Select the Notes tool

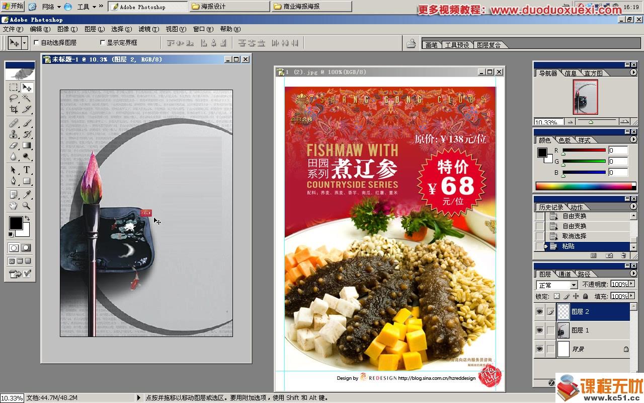pyautogui.click(x=14, y=194)
